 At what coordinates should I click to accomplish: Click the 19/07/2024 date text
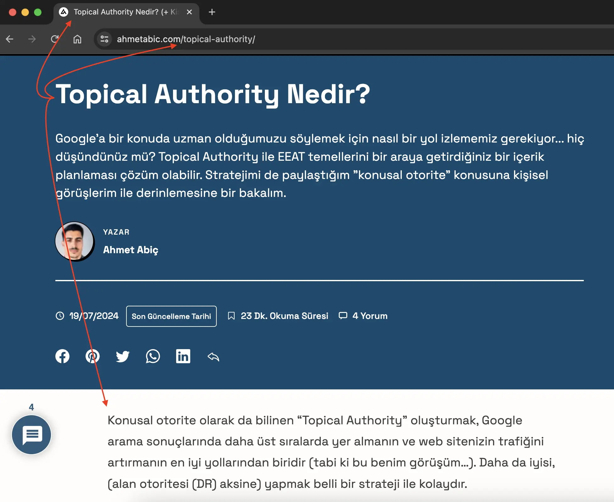pyautogui.click(x=94, y=316)
